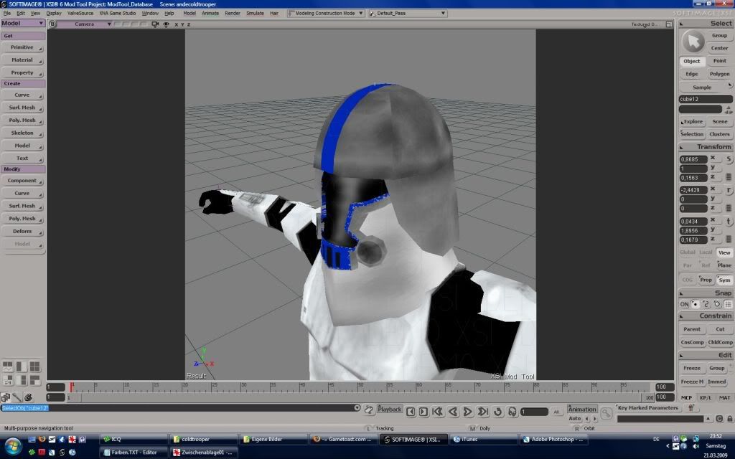Click the eye visibility icon in viewport bar
735x459 pixels.
click(166, 24)
